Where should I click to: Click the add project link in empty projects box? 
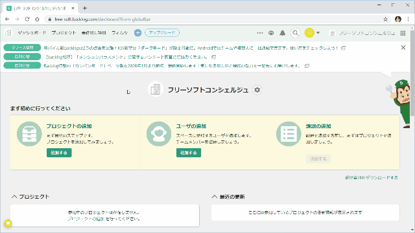pyautogui.click(x=86, y=219)
